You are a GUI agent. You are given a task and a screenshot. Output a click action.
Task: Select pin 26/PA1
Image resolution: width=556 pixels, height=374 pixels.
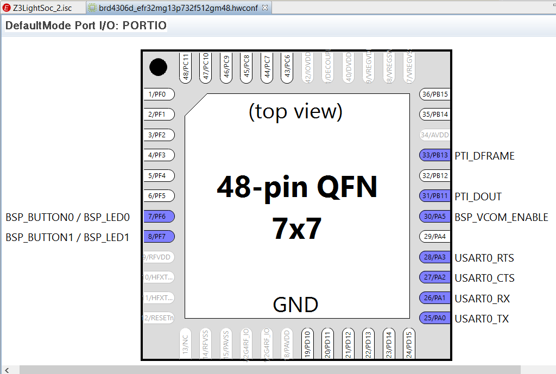pos(435,298)
